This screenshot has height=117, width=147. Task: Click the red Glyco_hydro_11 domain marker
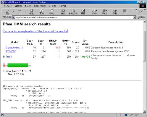[4, 65]
